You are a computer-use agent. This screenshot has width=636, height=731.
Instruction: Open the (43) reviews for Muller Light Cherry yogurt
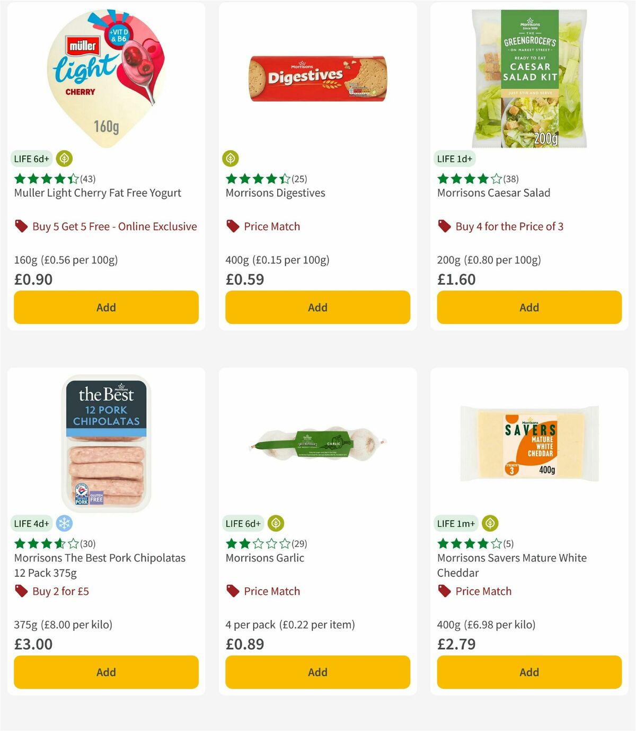click(x=87, y=179)
